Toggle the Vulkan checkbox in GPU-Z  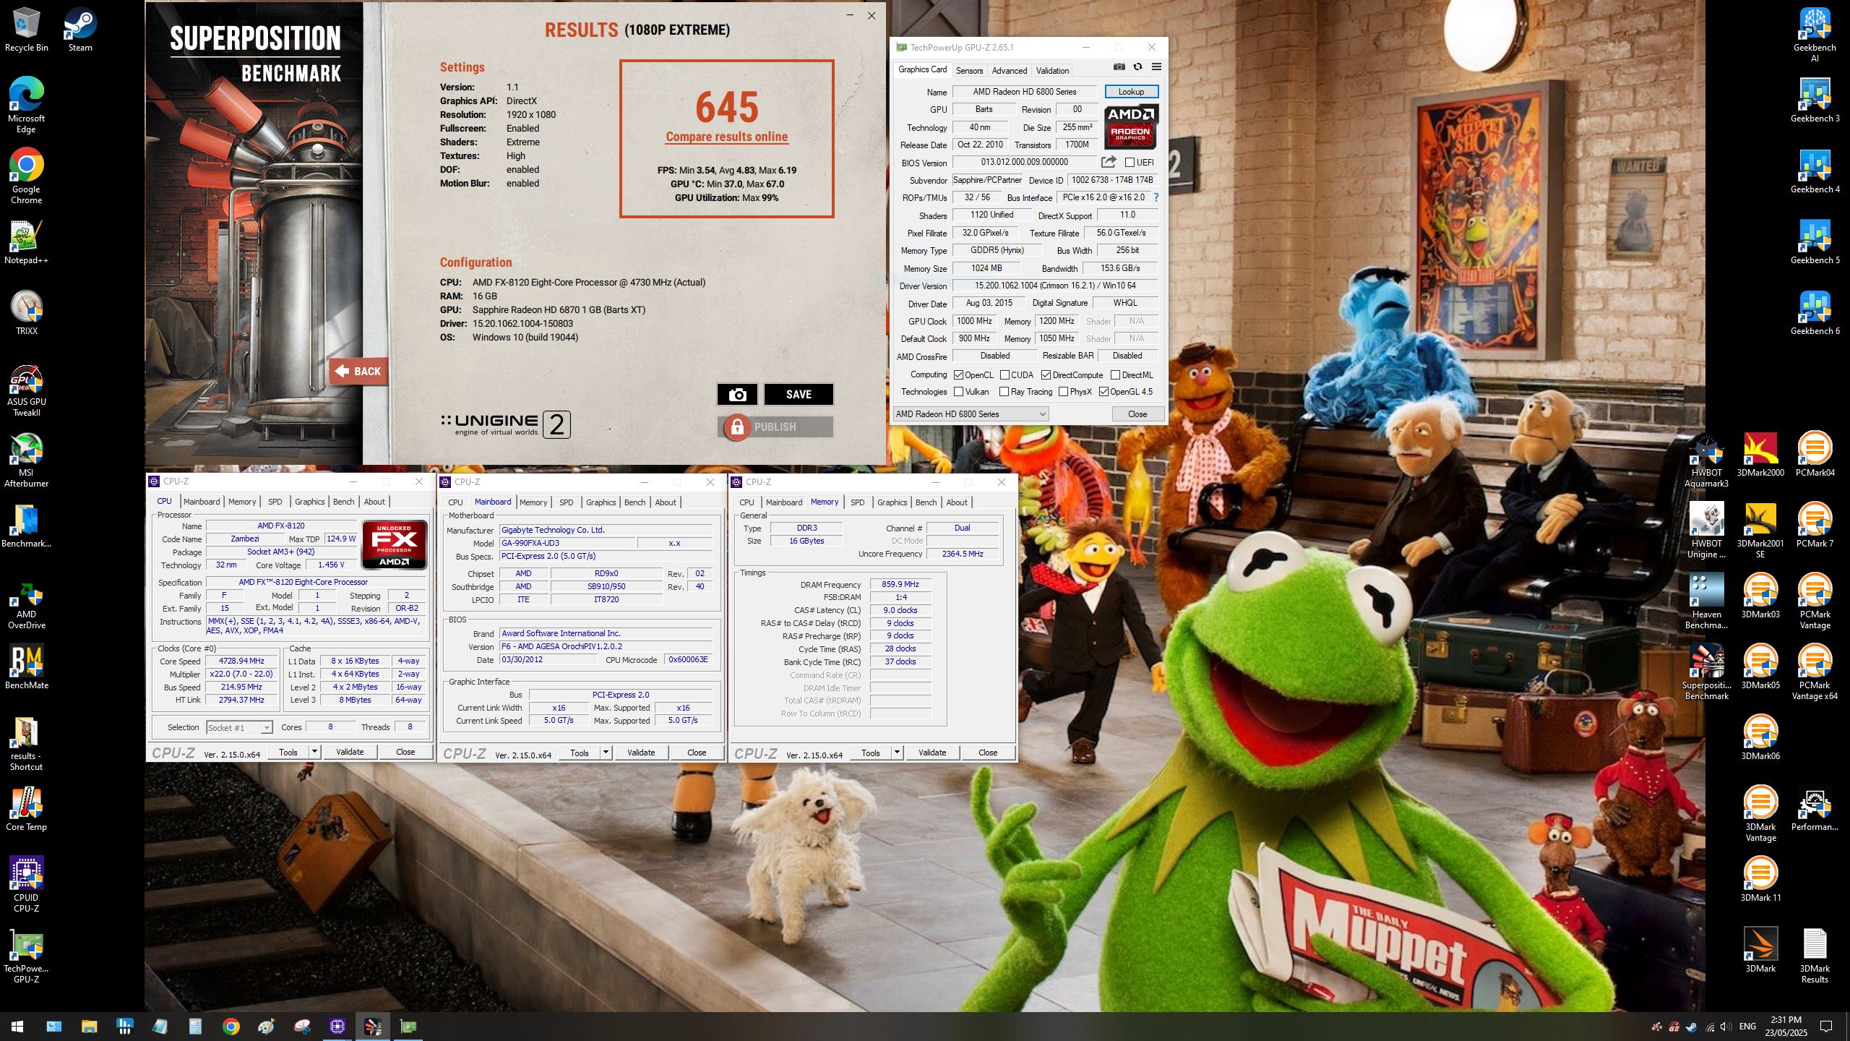(958, 392)
